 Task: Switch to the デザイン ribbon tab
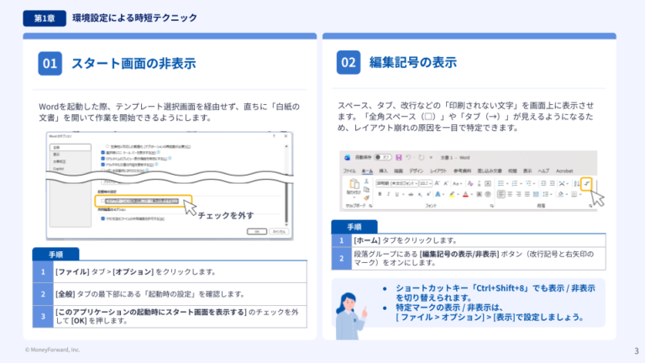416,171
